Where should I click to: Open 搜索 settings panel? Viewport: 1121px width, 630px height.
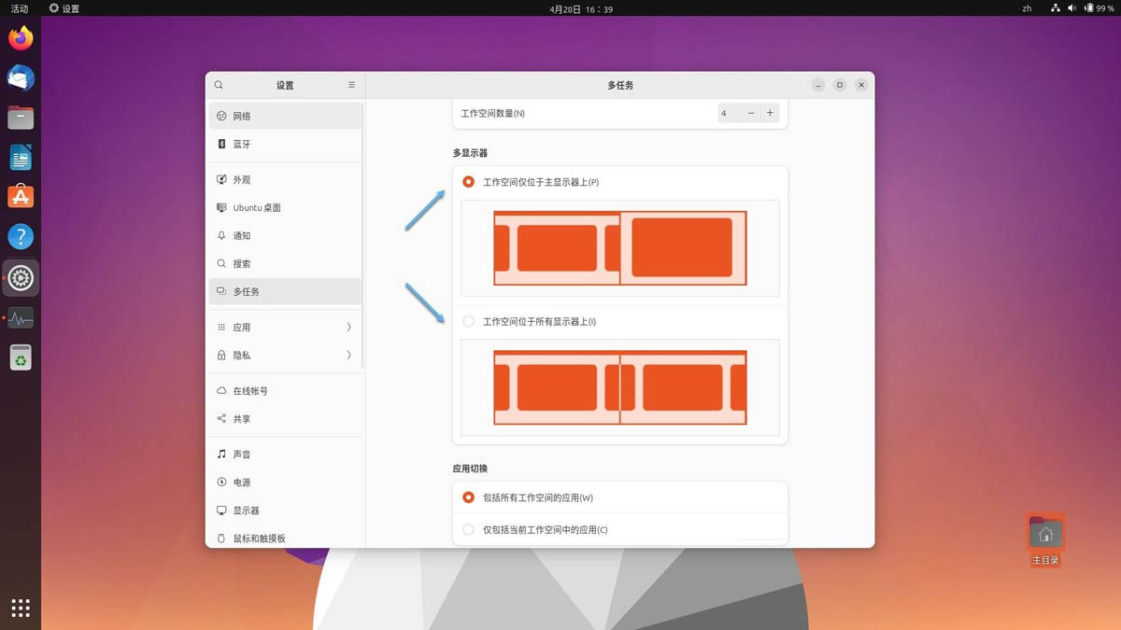(x=285, y=264)
